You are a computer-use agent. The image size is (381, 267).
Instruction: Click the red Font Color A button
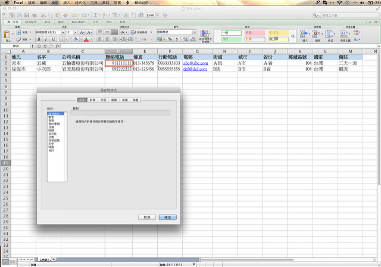86,39
